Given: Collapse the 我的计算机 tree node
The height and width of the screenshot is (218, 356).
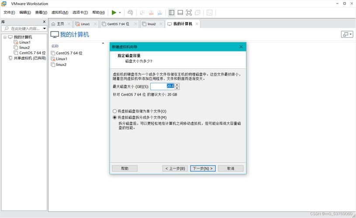Looking at the screenshot, I should pos(5,37).
